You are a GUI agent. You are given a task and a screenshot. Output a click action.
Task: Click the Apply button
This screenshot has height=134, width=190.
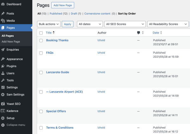(x=67, y=24)
